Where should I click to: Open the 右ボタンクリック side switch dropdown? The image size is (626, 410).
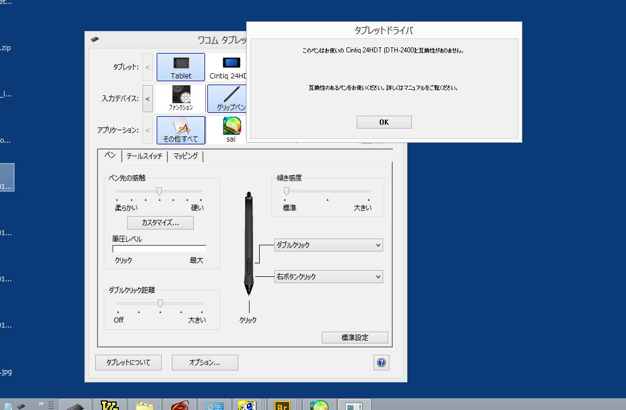pos(328,276)
